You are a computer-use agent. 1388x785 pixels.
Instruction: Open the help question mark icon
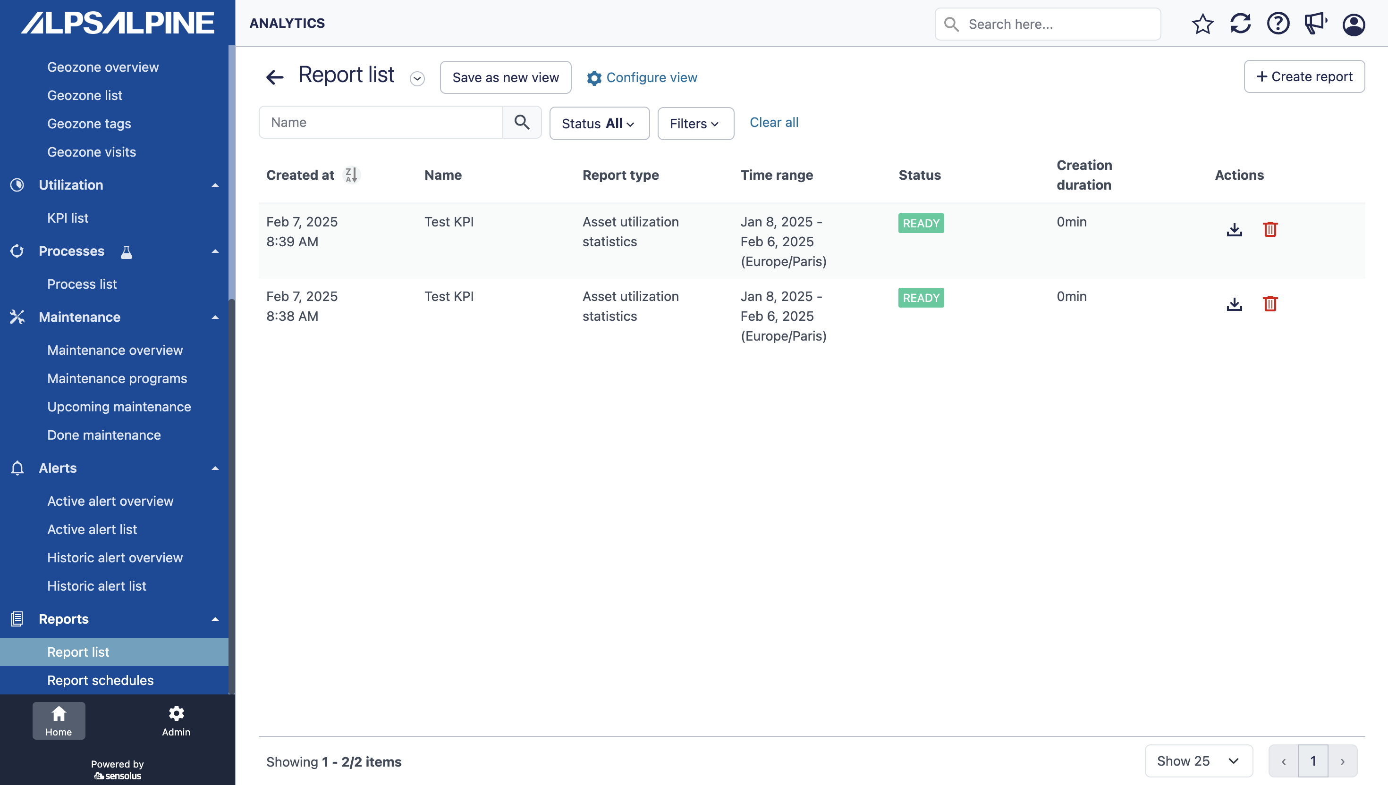1278,24
